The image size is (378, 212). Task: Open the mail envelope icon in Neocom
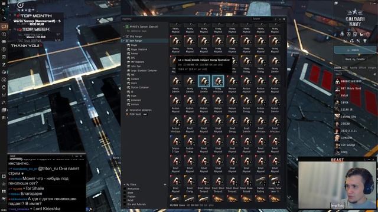[4, 42]
